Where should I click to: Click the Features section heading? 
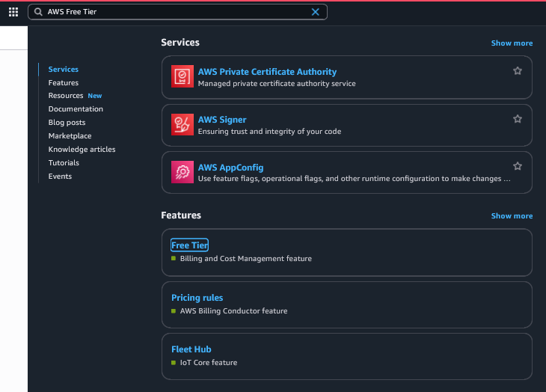(181, 215)
